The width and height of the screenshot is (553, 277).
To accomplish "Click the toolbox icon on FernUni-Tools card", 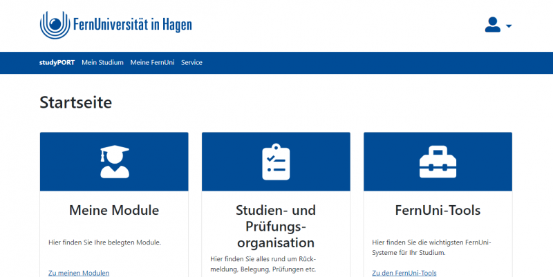I will (x=438, y=162).
